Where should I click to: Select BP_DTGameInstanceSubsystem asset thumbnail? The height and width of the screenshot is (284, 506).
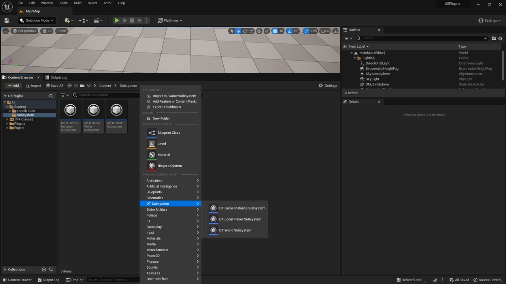tap(70, 116)
